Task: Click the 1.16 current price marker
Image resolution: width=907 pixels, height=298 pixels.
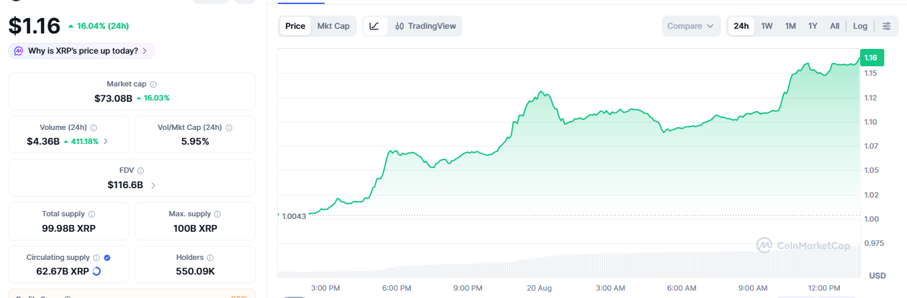Action: [872, 58]
